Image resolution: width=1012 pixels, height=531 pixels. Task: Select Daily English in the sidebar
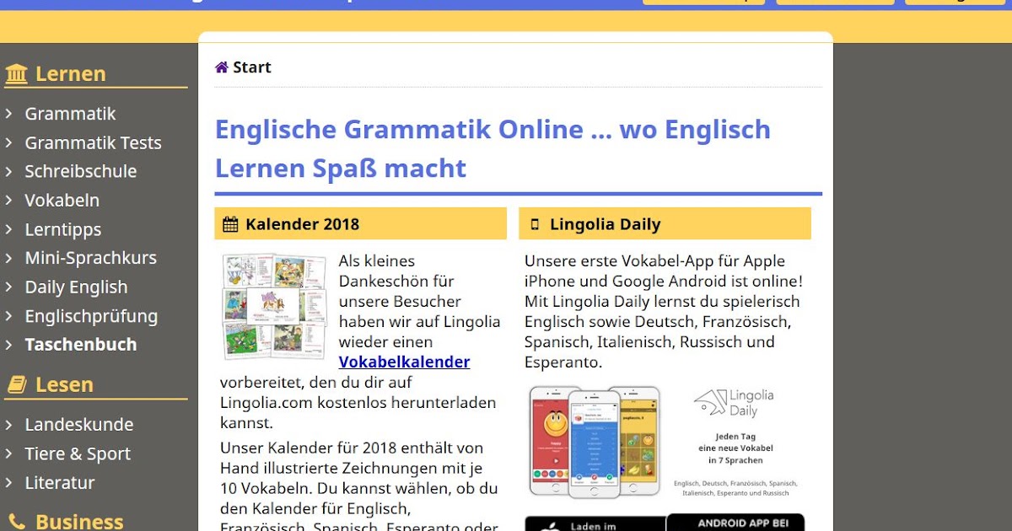coord(76,287)
